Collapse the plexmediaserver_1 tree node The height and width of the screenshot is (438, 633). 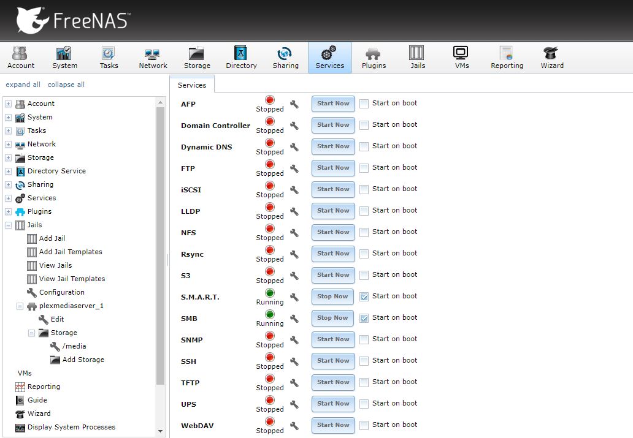tap(20, 306)
